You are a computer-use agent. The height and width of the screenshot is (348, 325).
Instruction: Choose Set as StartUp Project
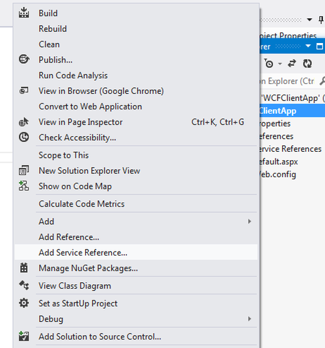click(136, 303)
